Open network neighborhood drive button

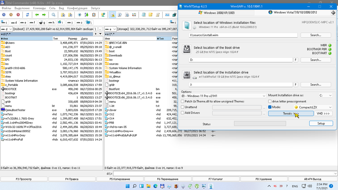click(x=89, y=22)
